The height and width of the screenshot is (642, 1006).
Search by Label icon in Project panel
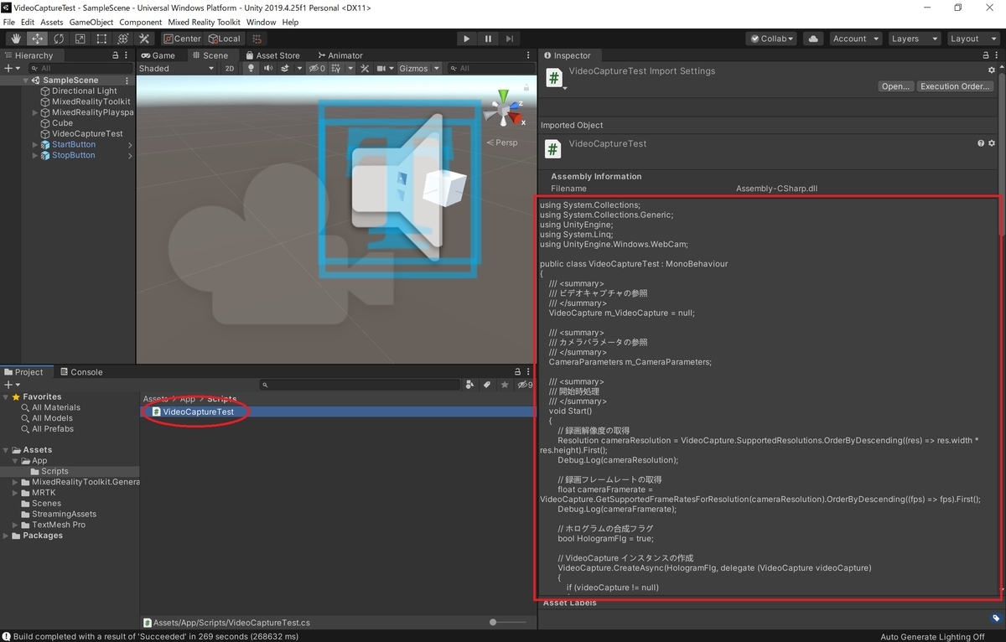(x=486, y=385)
